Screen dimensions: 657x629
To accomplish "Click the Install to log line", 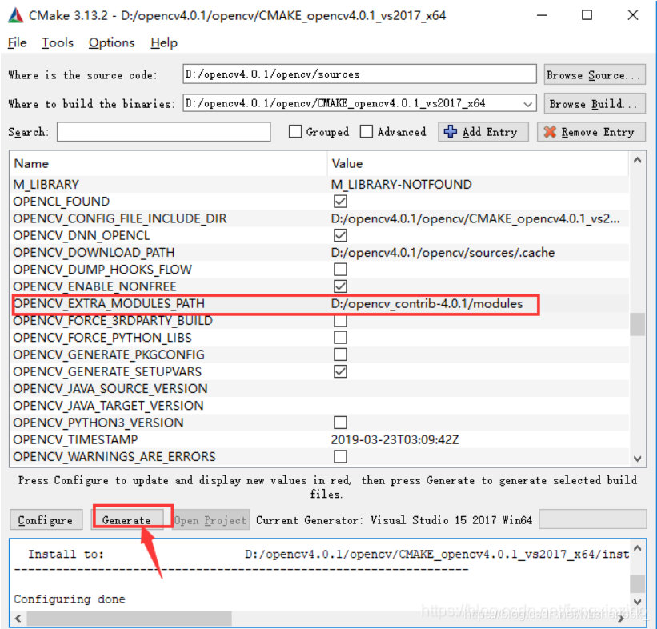I will tap(329, 554).
